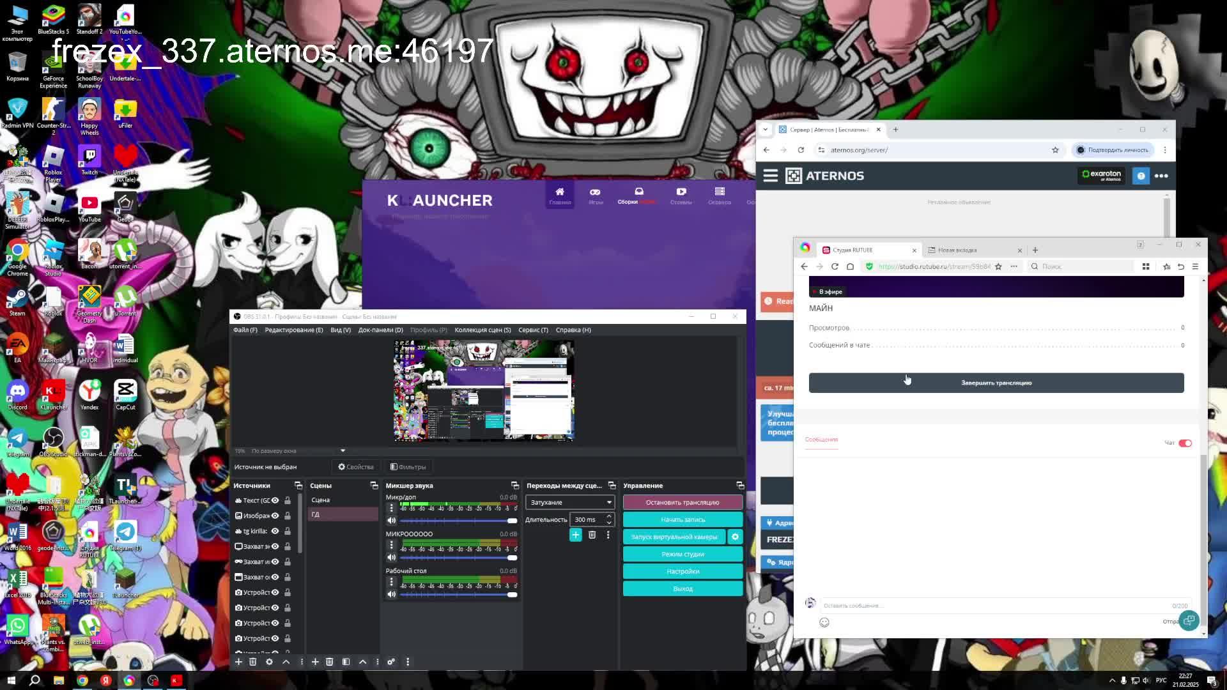
Task: Open advanced audio properties gears icon
Action: point(391,662)
